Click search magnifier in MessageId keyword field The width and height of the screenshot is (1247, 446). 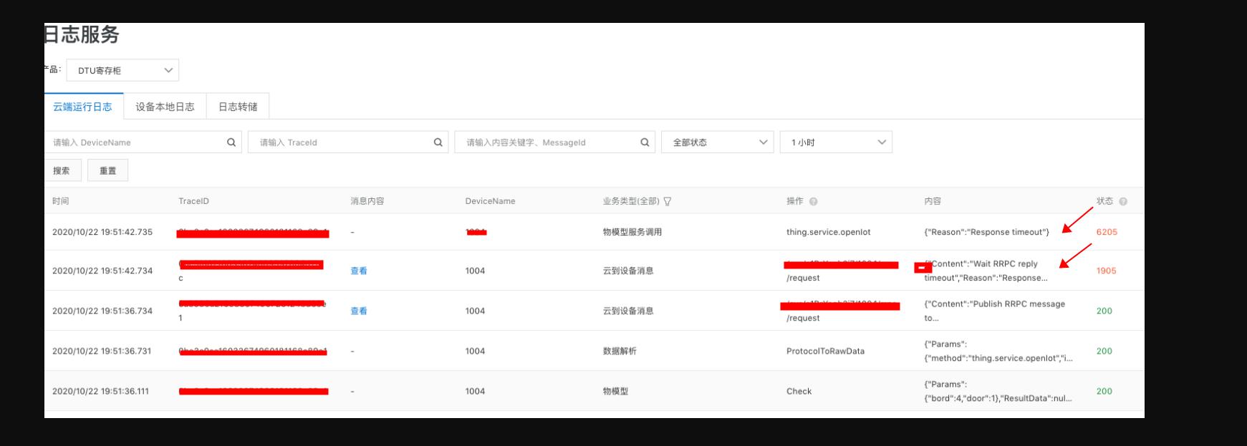coord(645,142)
